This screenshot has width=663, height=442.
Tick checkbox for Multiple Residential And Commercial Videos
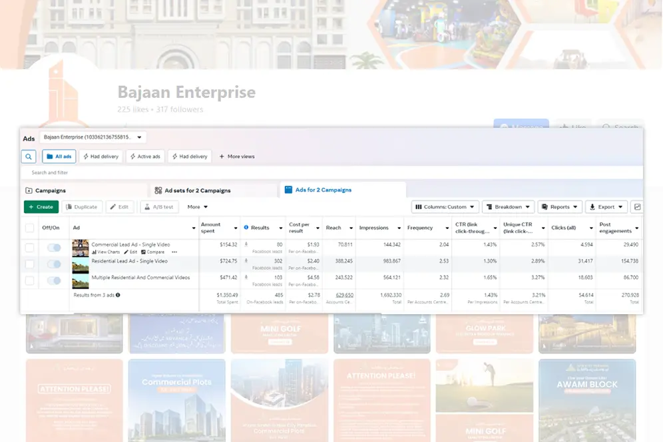[29, 280]
